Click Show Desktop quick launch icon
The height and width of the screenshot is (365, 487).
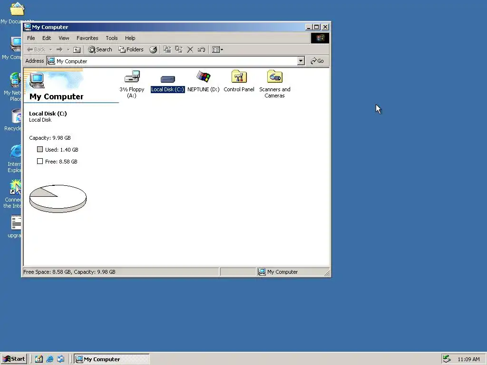(x=39, y=359)
